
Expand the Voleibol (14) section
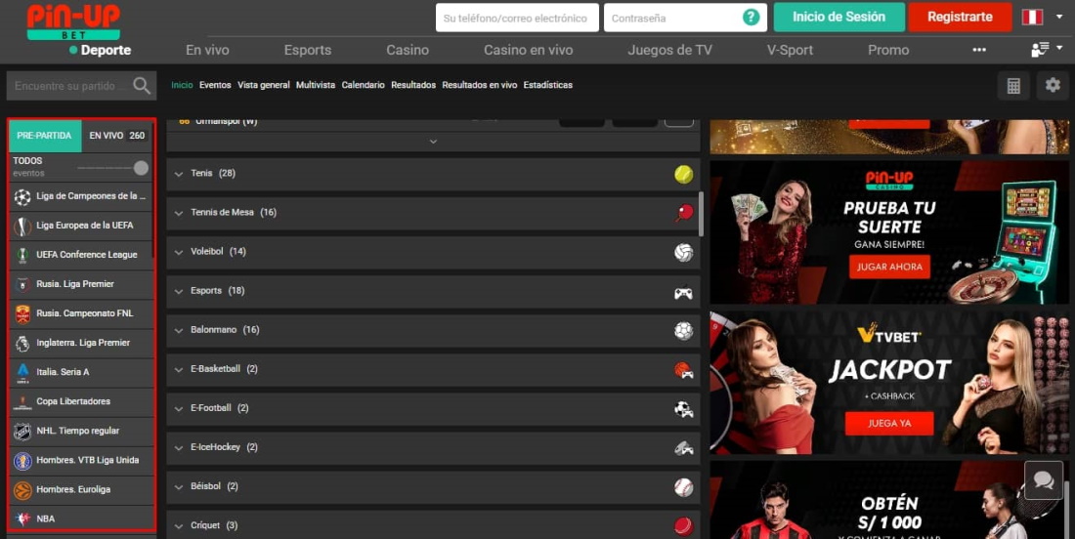tap(433, 253)
